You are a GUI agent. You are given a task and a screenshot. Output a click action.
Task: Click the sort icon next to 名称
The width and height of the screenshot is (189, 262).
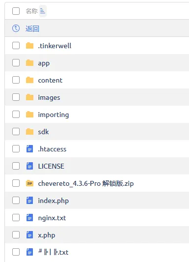pyautogui.click(x=43, y=11)
